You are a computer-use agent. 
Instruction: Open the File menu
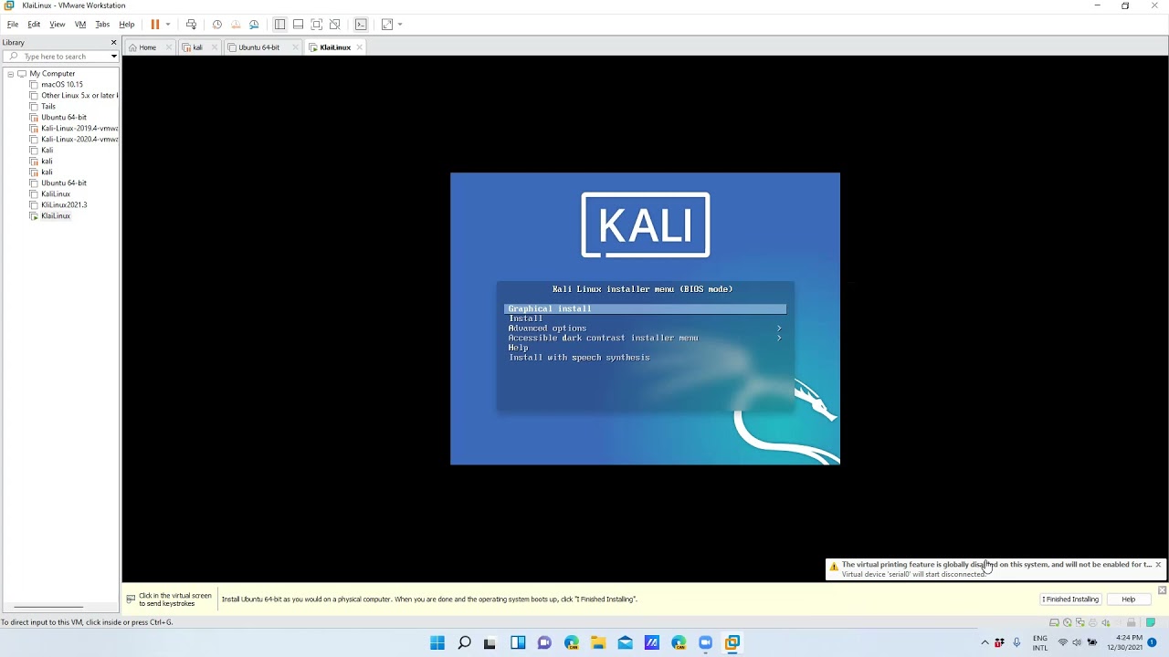pos(13,24)
